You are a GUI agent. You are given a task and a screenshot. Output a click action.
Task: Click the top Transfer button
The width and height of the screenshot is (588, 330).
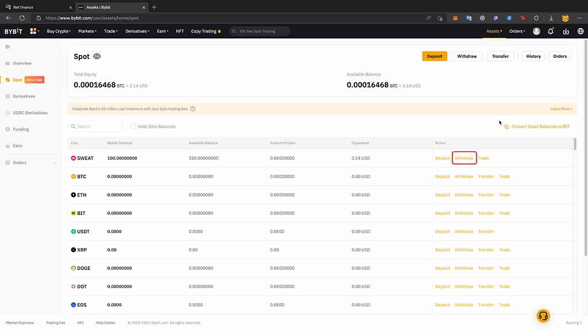(500, 57)
